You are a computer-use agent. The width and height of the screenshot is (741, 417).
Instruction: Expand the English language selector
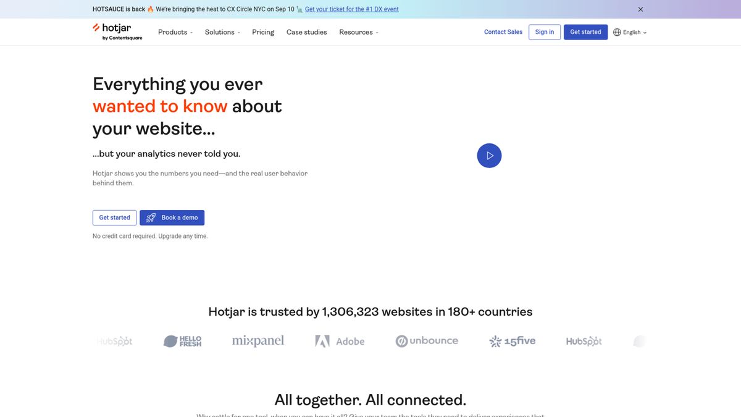point(631,32)
